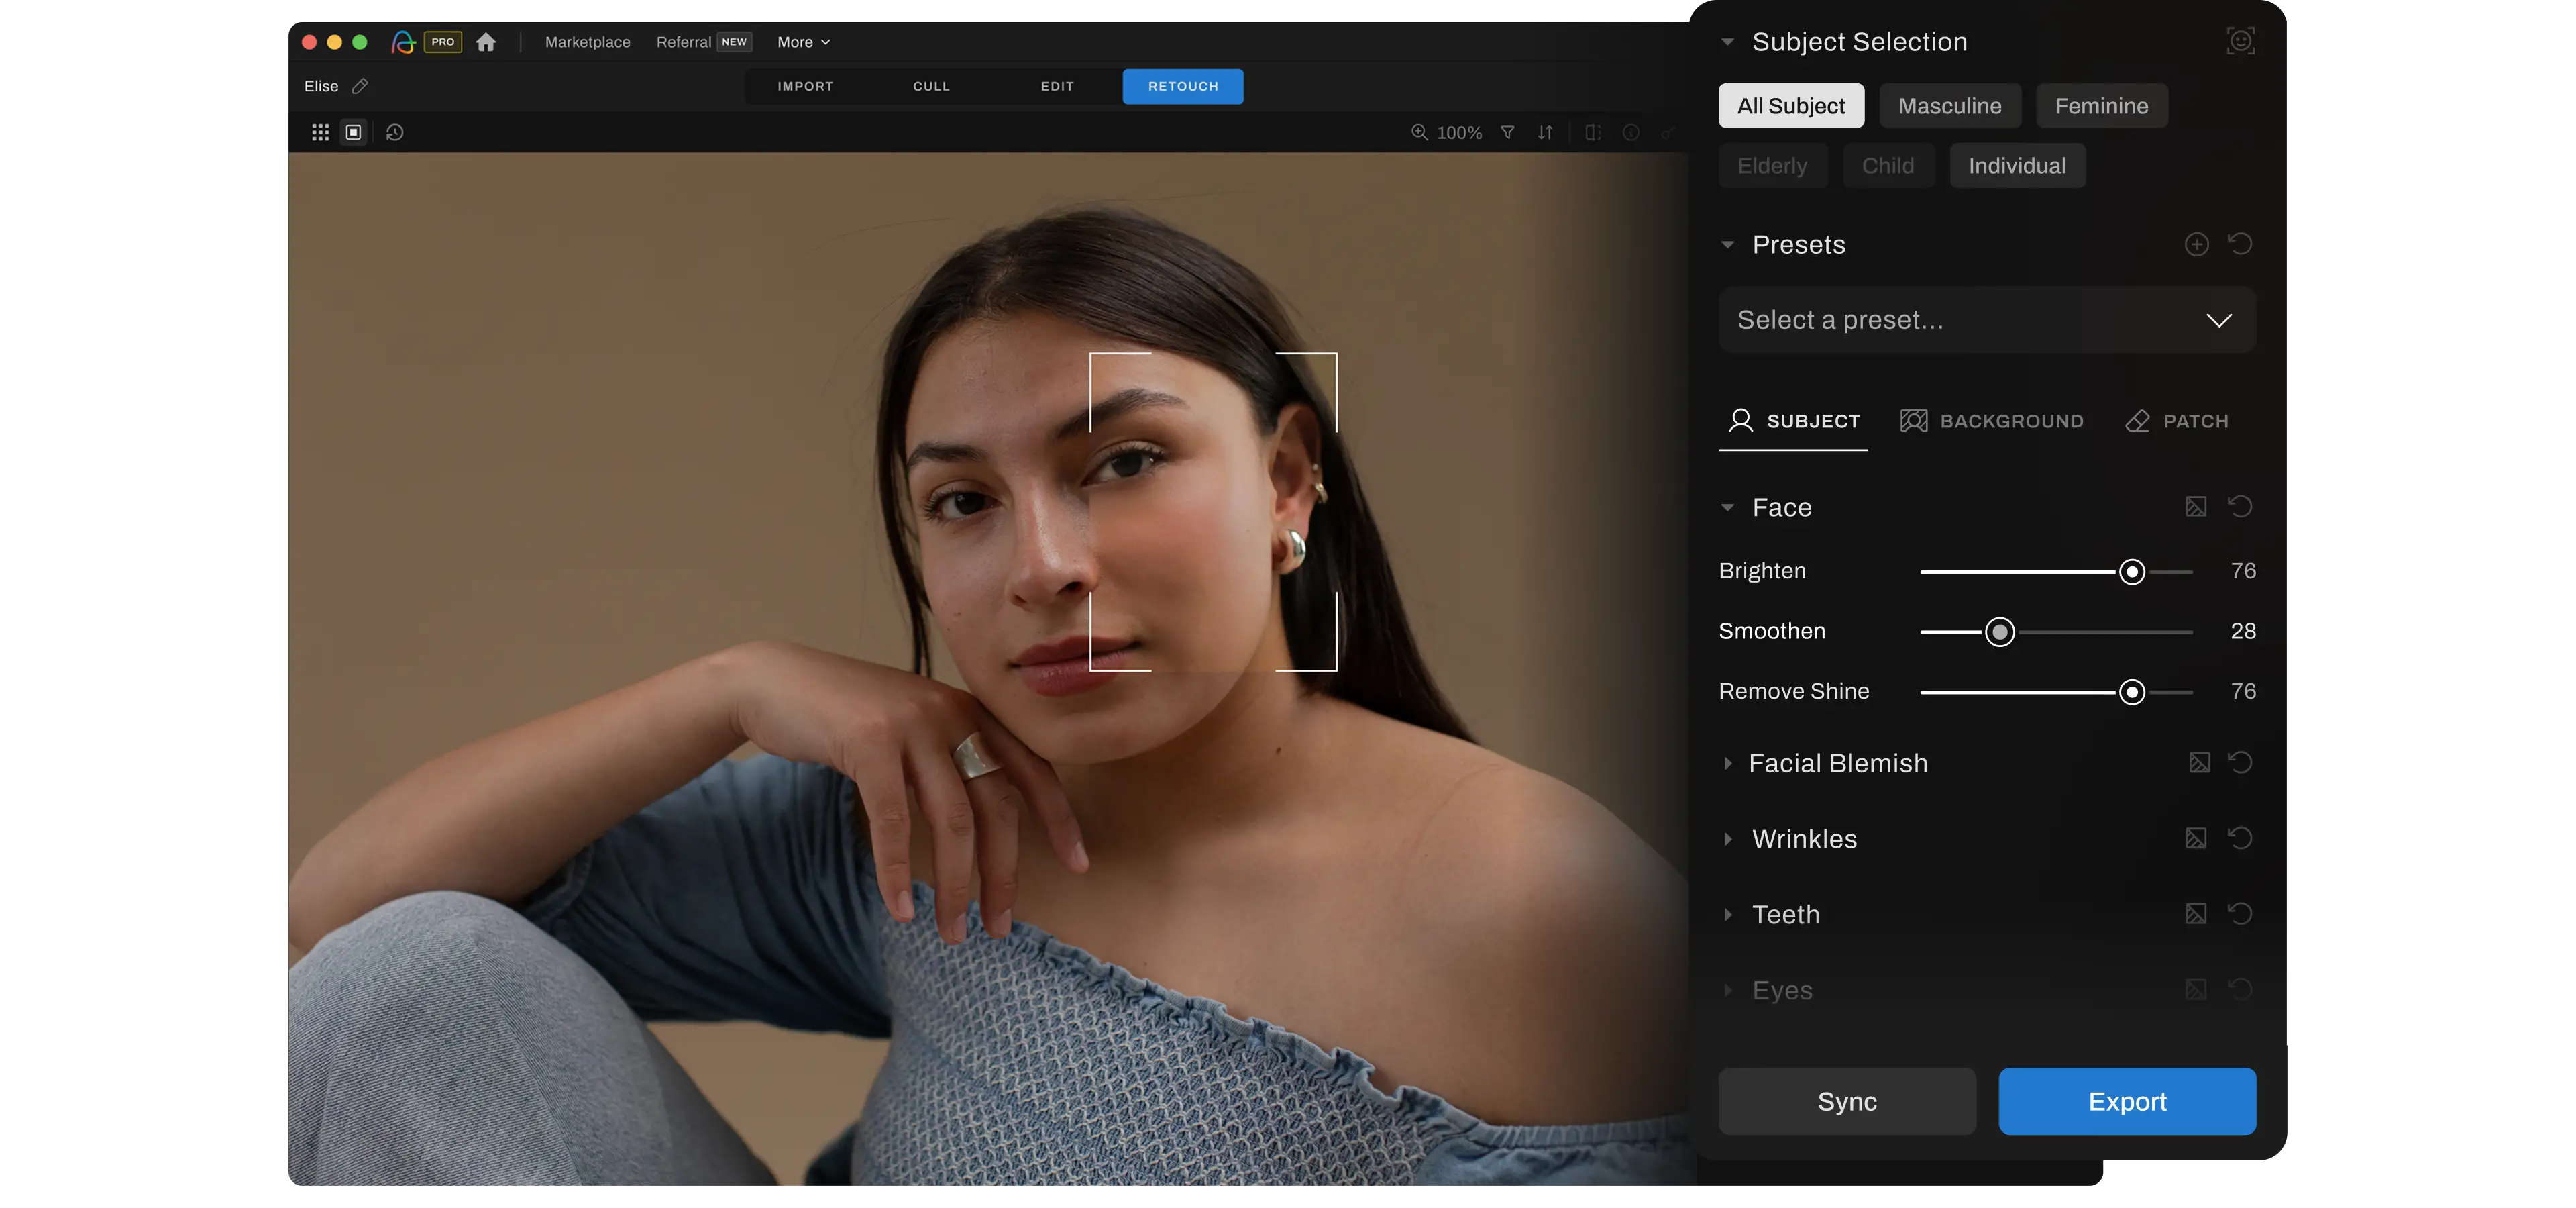Open before/after comparison view
The image size is (2576, 1208).
coord(1592,133)
